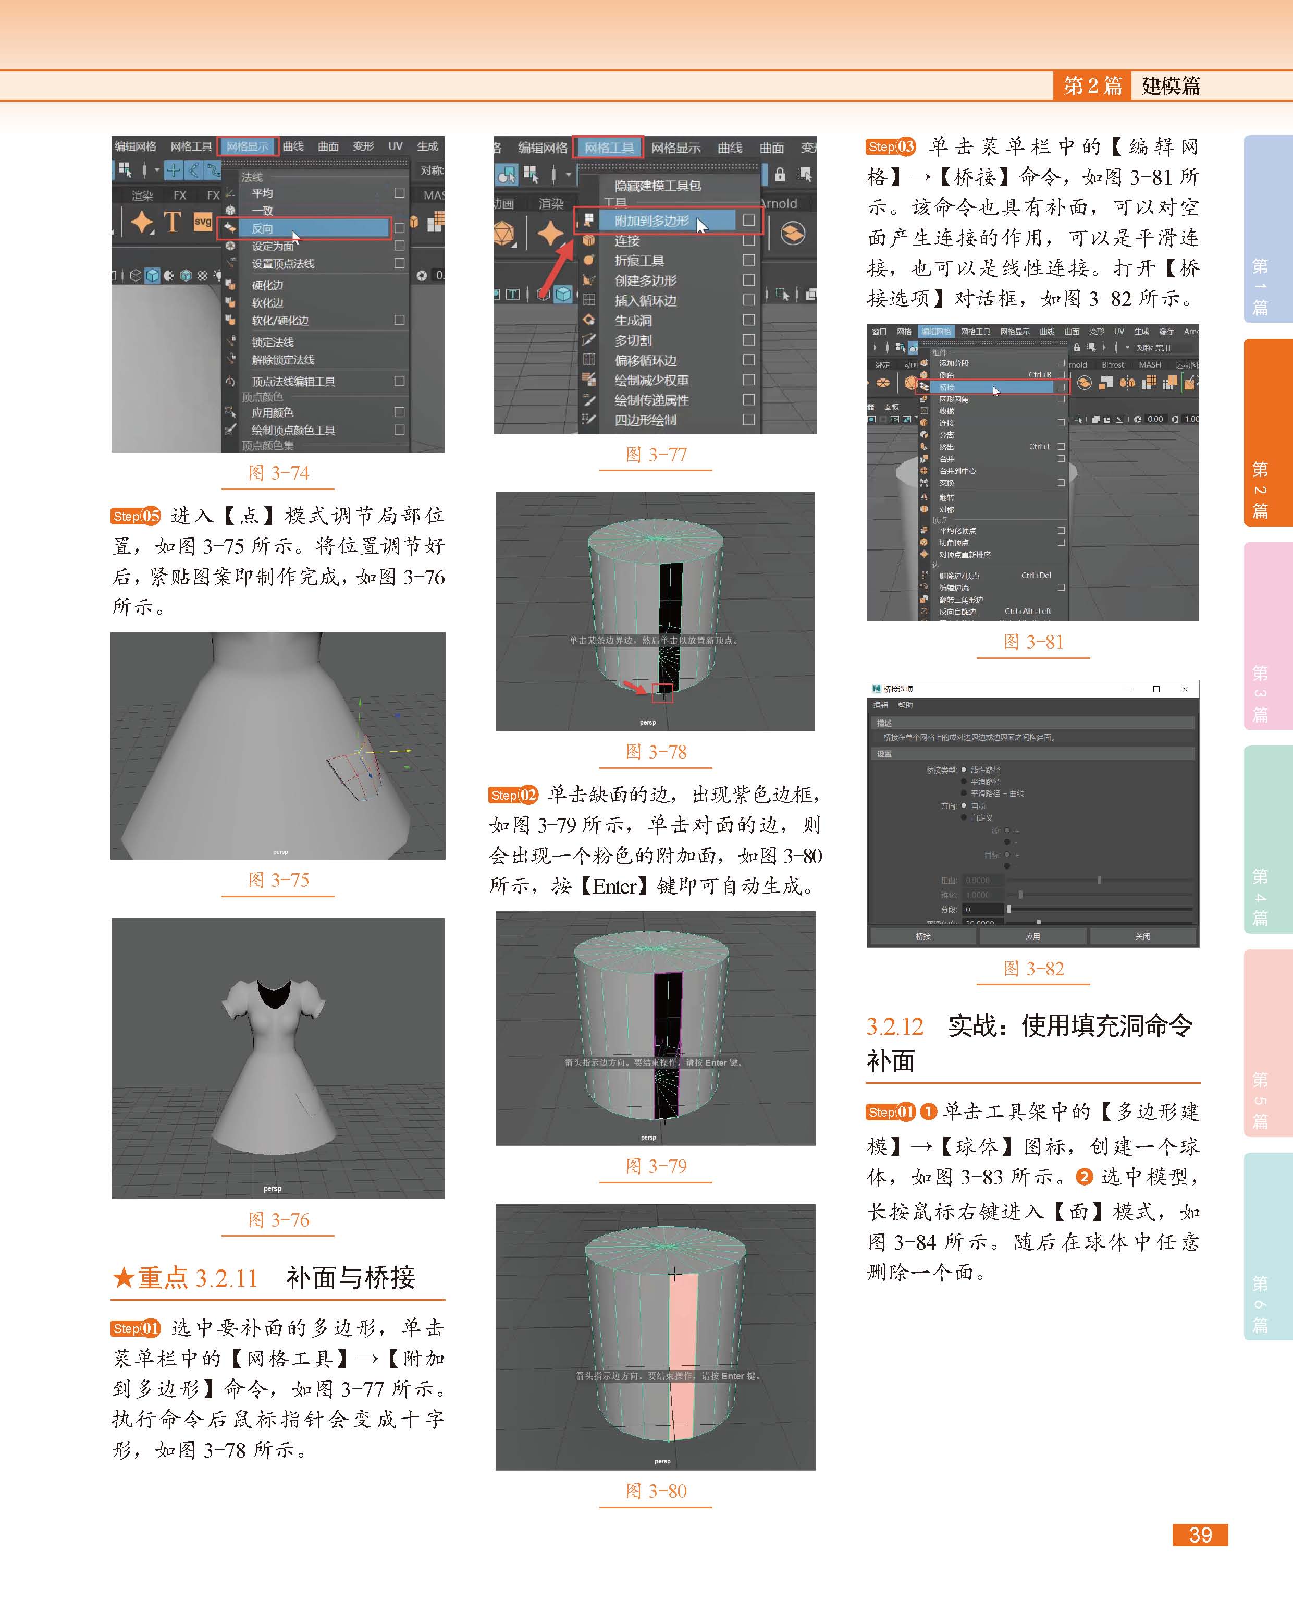This screenshot has width=1293, height=1601.
Task: Click the 桥接 button in bridge options dialog
Action: coord(923,936)
